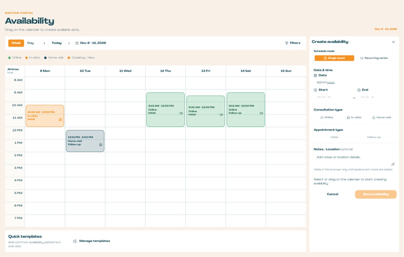Click the clock icon beside End label
Image resolution: width=404 pixels, height=257 pixels.
point(359,90)
